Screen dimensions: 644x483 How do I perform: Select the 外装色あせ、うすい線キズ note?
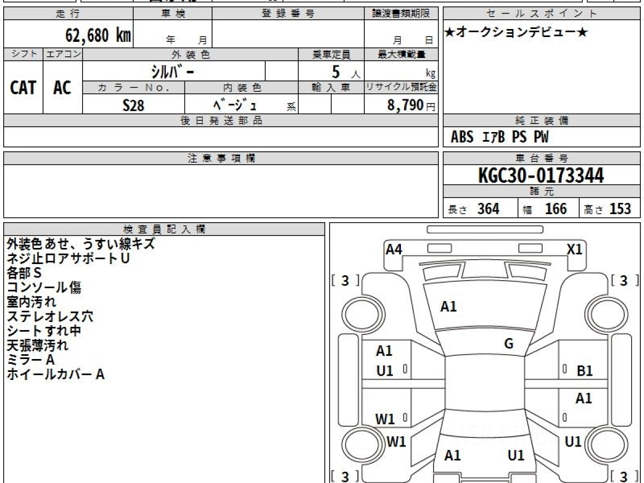coord(81,244)
